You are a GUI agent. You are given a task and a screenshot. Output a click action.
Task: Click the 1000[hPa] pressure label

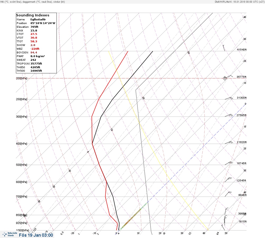coord(22,230)
